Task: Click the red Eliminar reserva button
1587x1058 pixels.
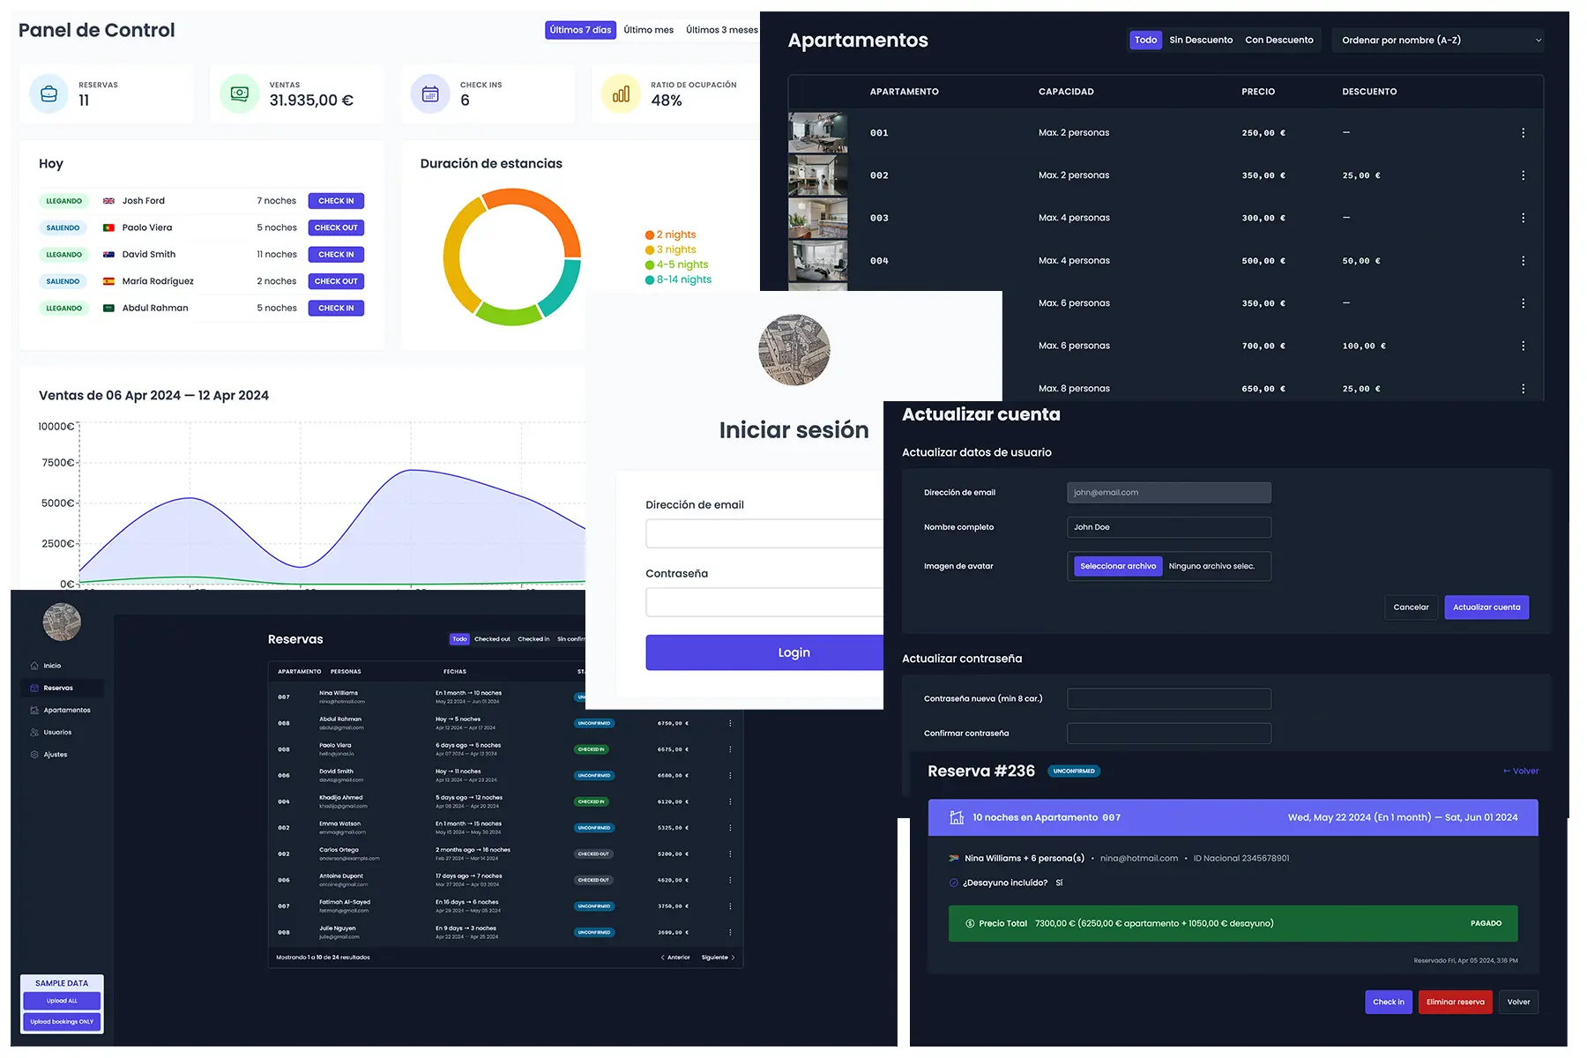Action: coord(1455,1002)
